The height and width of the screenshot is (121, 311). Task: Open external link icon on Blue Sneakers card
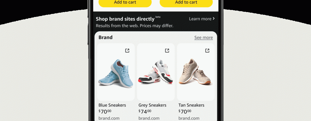pos(127,51)
